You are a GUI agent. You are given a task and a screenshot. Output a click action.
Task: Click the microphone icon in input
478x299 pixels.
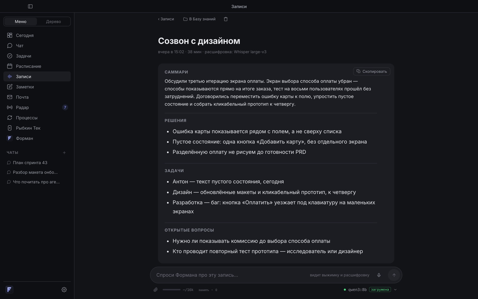click(x=379, y=275)
